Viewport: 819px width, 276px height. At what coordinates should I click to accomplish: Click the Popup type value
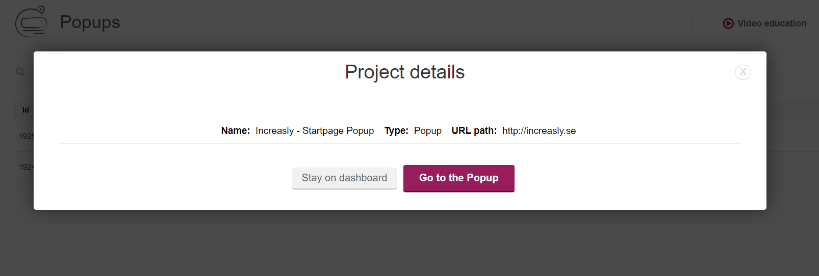coord(428,131)
